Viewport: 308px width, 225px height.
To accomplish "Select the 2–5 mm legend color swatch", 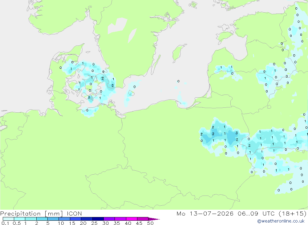I will pos(42,219).
